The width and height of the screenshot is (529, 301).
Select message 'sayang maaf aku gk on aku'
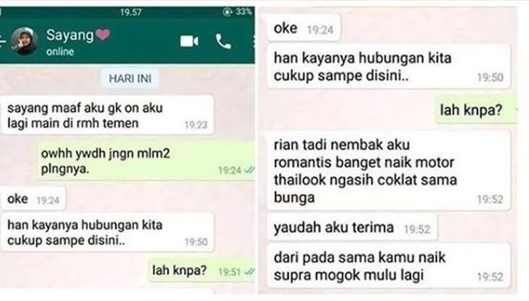[108, 115]
